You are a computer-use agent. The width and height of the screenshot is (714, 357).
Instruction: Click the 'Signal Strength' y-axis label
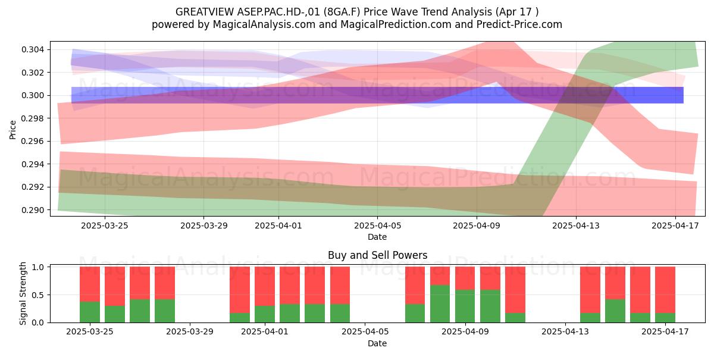[23, 293]
